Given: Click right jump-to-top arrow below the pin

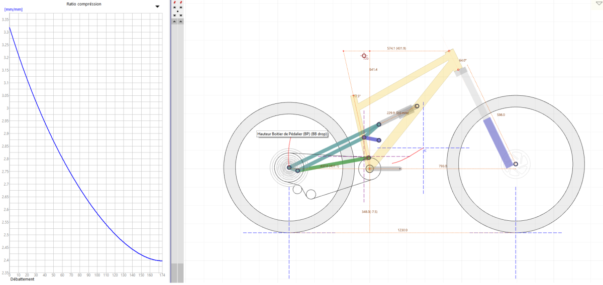Looking at the screenshot, I should pyautogui.click(x=181, y=8).
